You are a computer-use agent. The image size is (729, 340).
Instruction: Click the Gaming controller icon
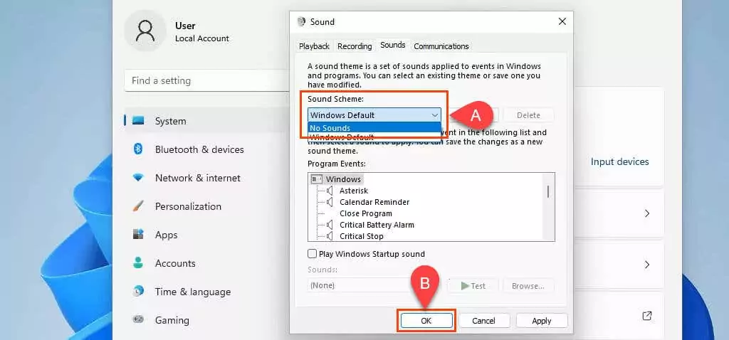[138, 320]
